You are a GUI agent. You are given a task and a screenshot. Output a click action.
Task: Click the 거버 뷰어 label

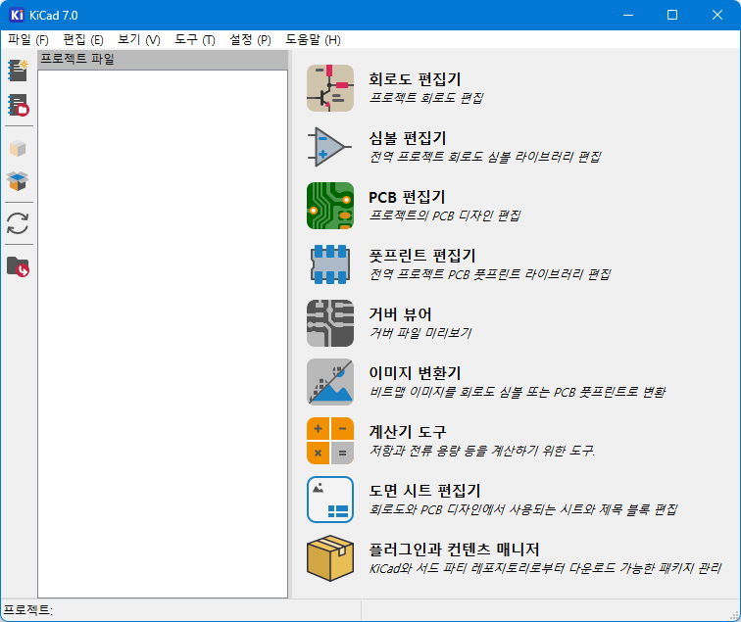[400, 314]
